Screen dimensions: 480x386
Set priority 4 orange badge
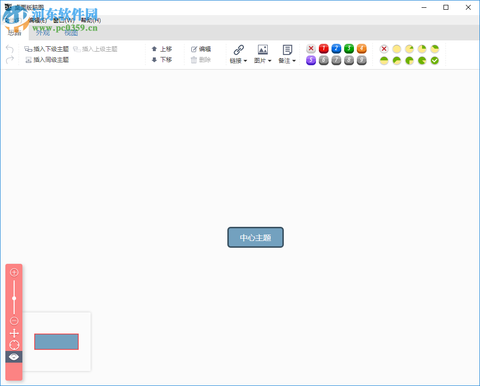pos(362,49)
